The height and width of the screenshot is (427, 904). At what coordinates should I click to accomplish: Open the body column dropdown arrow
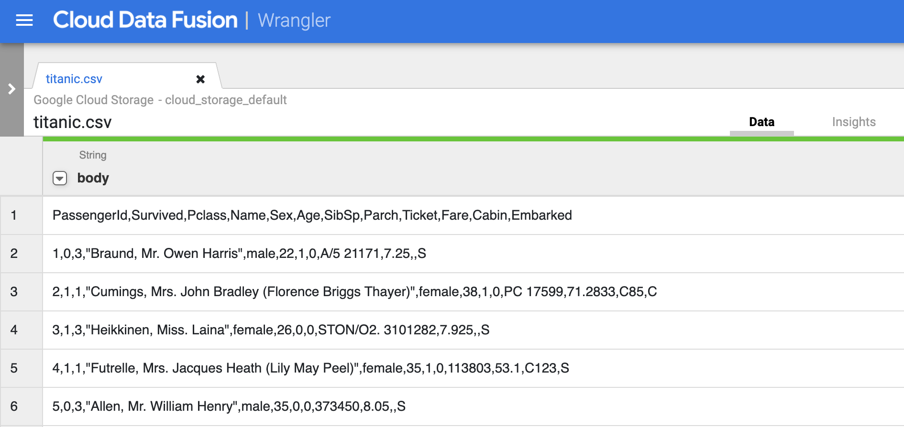(60, 178)
